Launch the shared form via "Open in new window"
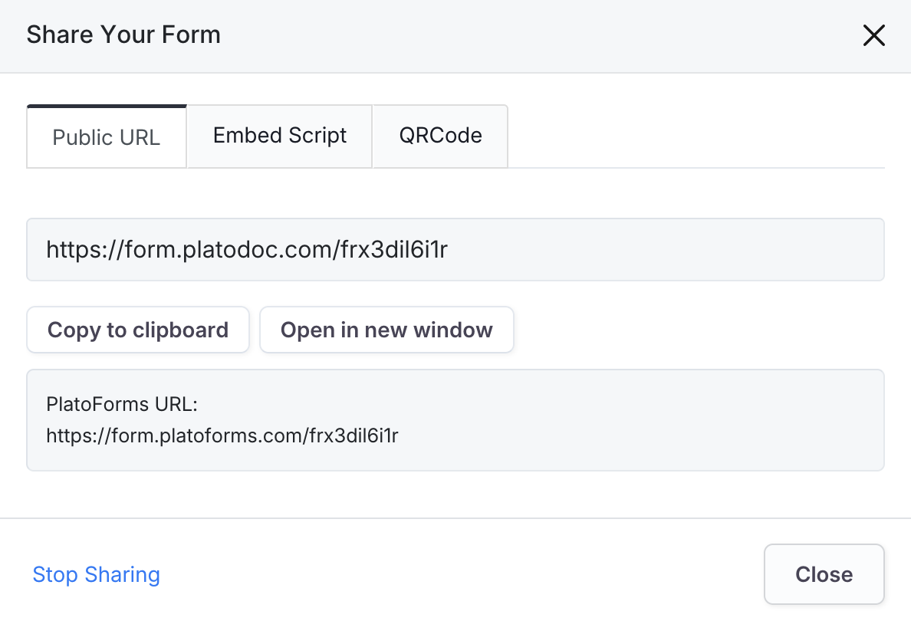Image resolution: width=911 pixels, height=621 pixels. [386, 330]
